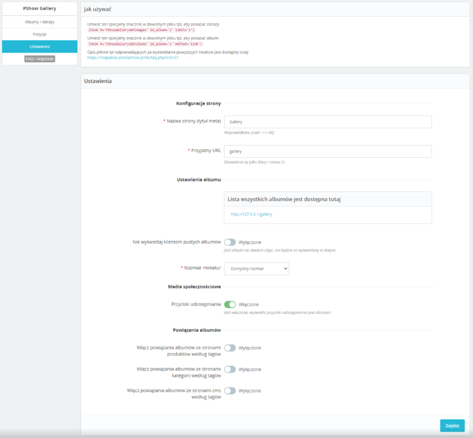Open the http://127.0.0.1/gallery link
Screen dimensions: 473x438
251,214
